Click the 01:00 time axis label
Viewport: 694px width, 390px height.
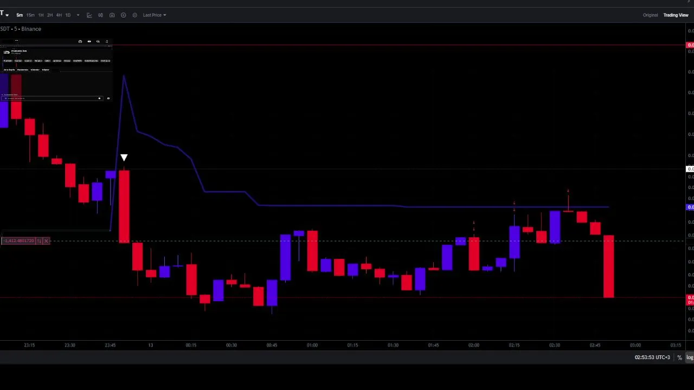tap(312, 345)
